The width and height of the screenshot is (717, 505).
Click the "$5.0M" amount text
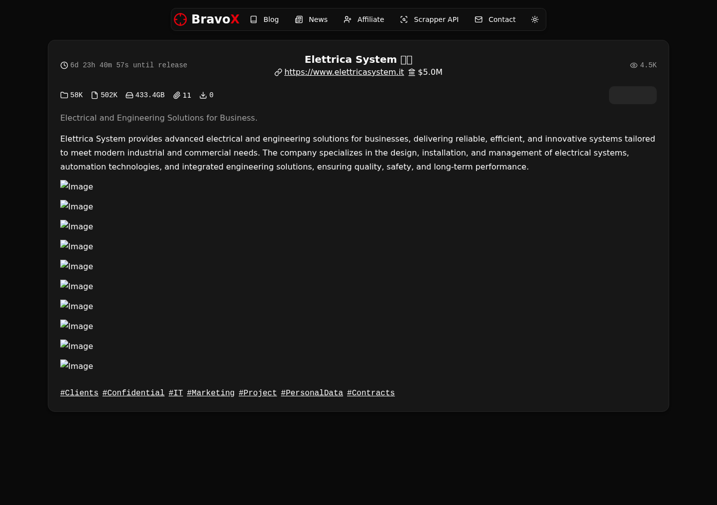[x=430, y=72]
